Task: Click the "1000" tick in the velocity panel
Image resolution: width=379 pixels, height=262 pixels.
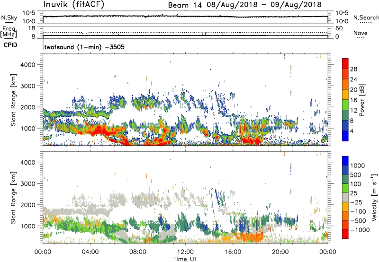Action: [x=28, y=226]
